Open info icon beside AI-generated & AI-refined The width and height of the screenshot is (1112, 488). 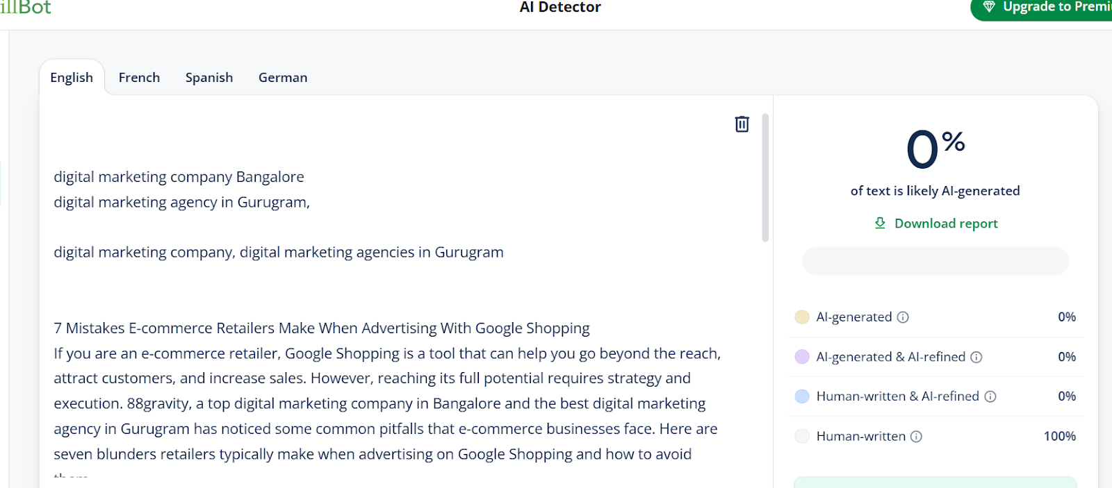click(x=976, y=357)
